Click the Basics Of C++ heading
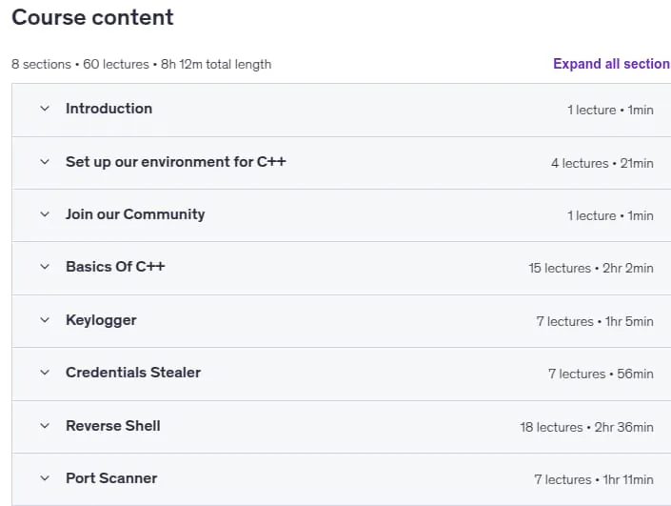Viewport: 671px width, 506px height. 115,267
